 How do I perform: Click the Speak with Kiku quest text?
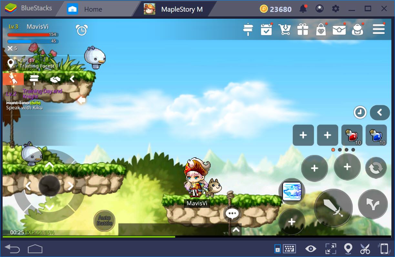pos(24,108)
